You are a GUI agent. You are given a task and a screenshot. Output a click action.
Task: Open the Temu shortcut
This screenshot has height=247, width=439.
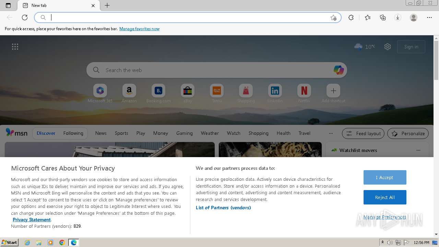point(217,93)
